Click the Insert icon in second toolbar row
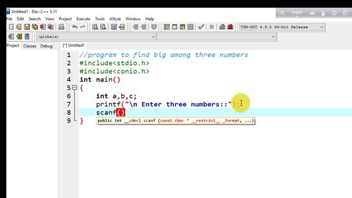 11,36
